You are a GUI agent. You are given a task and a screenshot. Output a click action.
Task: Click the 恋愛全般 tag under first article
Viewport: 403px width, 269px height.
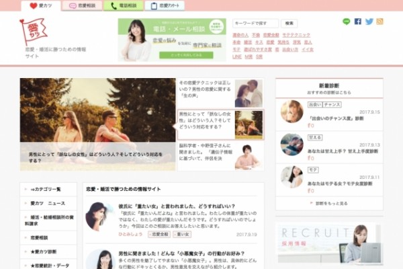coord(159,235)
